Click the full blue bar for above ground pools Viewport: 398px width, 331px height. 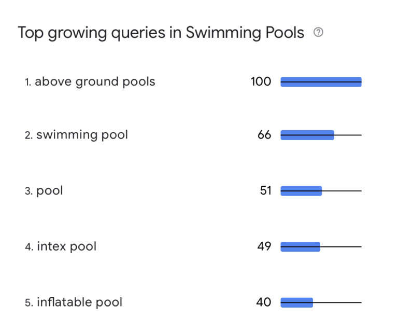pos(321,82)
